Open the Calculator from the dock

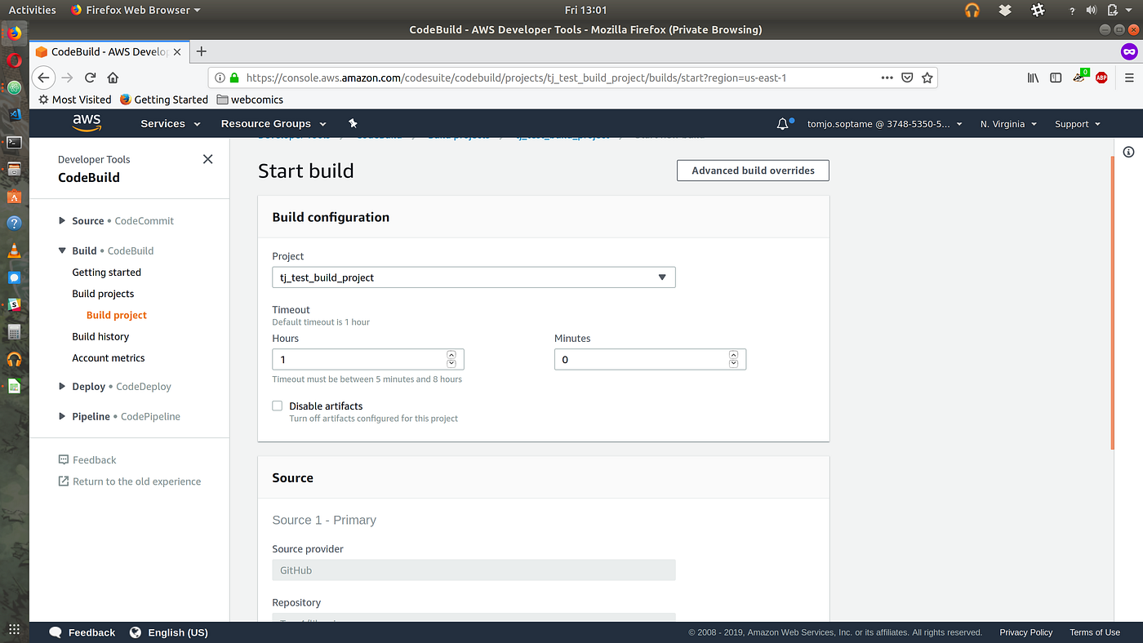14,331
